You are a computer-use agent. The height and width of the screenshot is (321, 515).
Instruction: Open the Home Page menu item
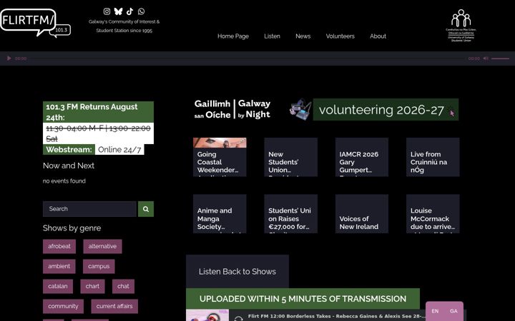tap(233, 36)
